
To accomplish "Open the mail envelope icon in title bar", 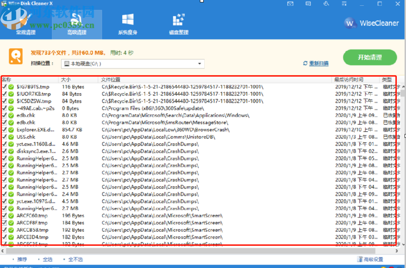I will coord(290,4).
